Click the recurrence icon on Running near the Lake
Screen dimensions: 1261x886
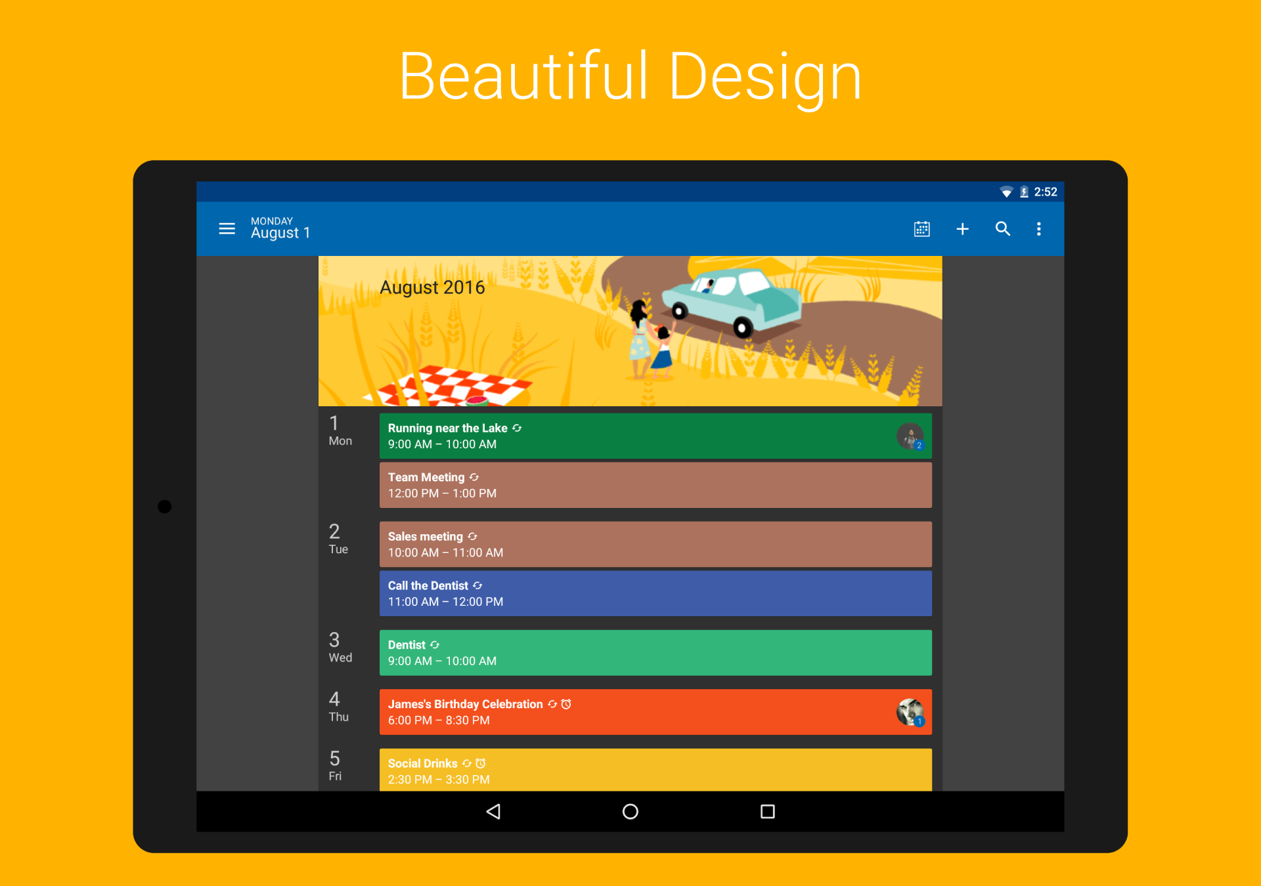[517, 428]
